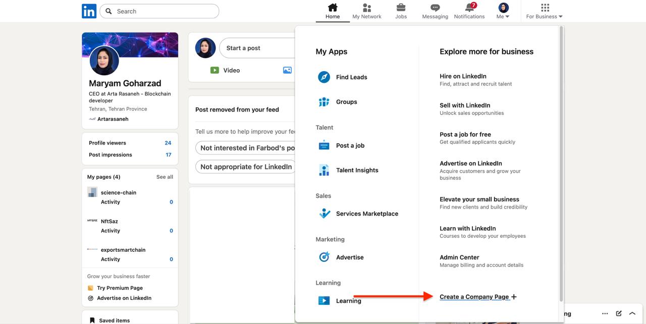Open the Groups app icon

(x=324, y=102)
